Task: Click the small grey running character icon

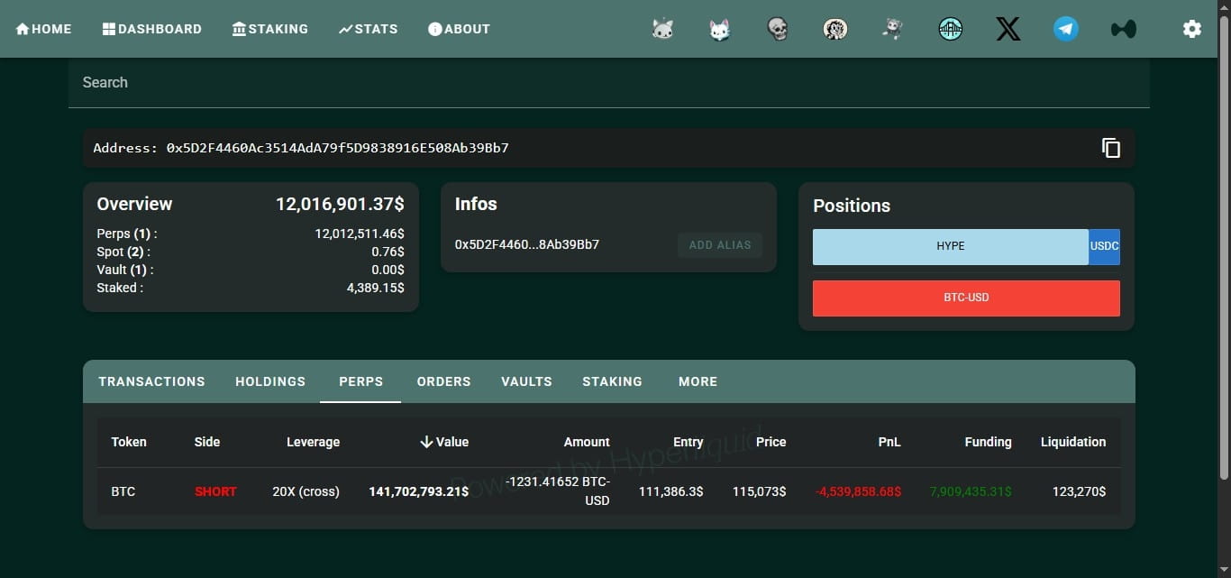Action: point(893,29)
